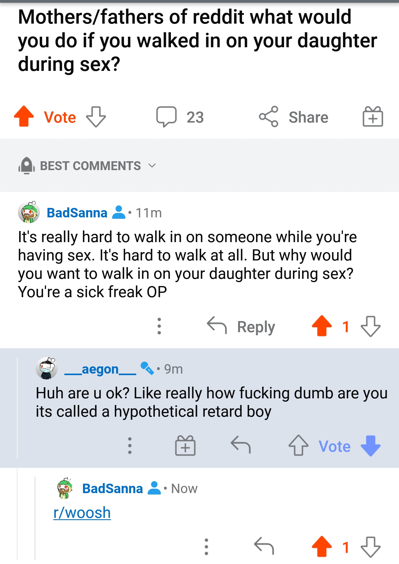The image size is (399, 564).
Task: Open BadSanna's avatar on first comment
Action: tap(29, 212)
